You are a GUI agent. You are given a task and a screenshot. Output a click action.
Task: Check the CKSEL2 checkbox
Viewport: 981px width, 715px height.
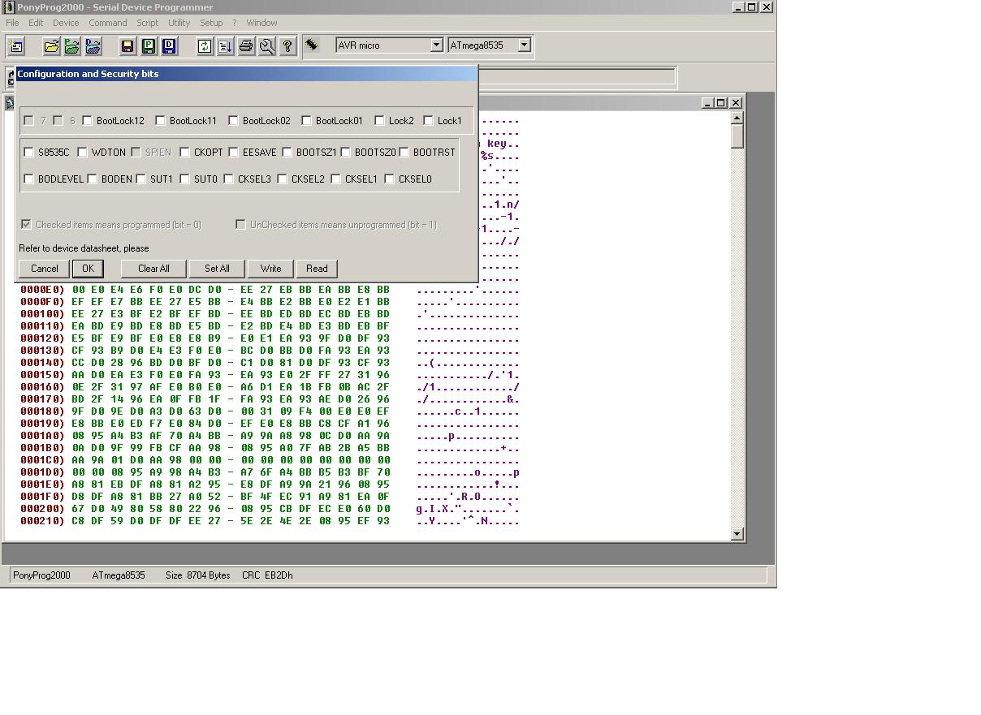(x=282, y=179)
